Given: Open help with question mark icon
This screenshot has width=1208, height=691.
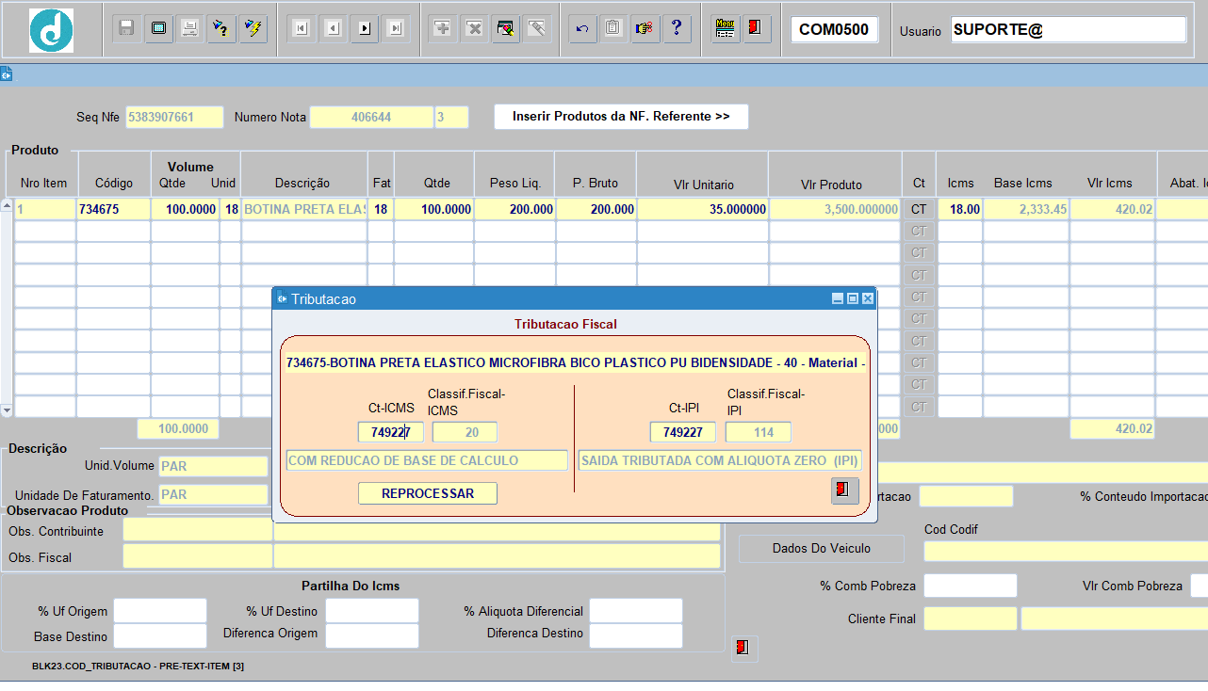Looking at the screenshot, I should [x=676, y=28].
